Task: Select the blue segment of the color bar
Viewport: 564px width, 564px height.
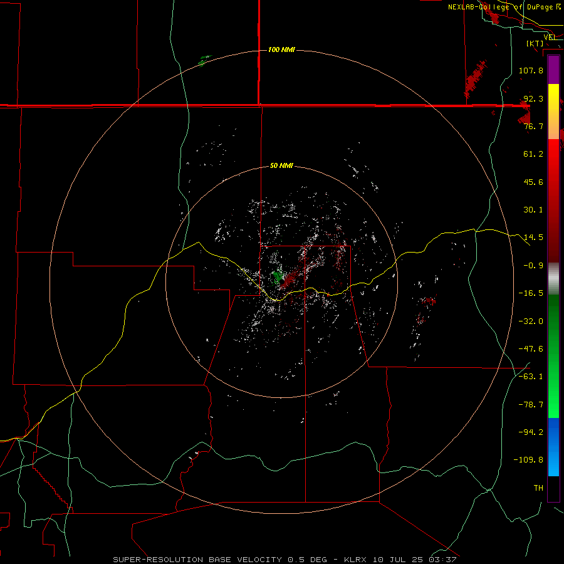Action: point(553,447)
